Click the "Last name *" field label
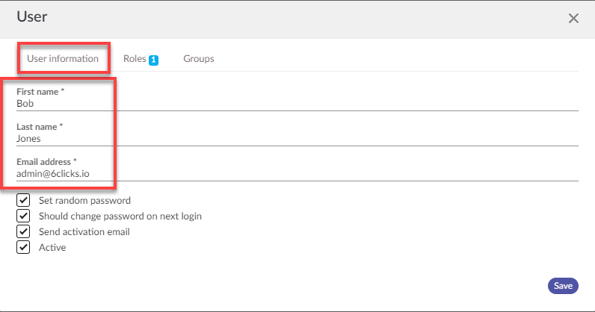The height and width of the screenshot is (312, 595). tap(40, 126)
